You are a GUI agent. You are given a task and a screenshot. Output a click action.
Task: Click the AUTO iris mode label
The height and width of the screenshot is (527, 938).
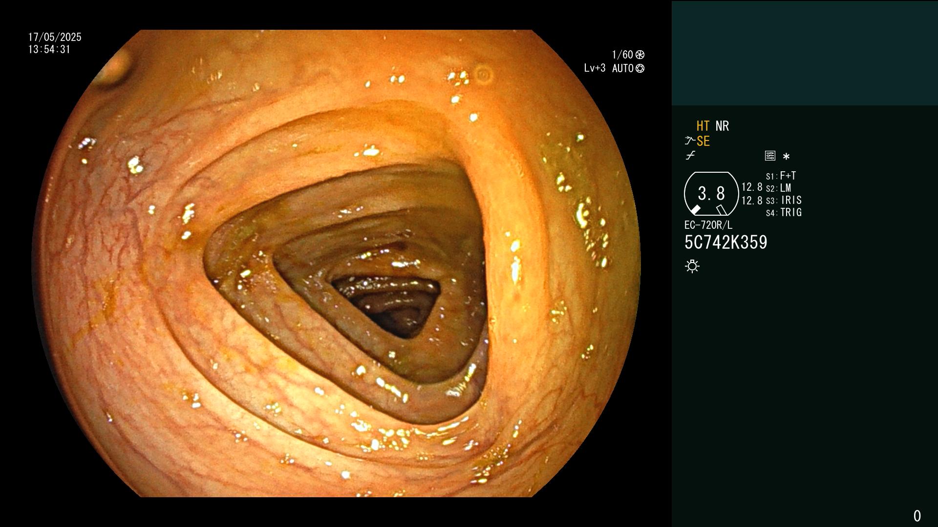(x=623, y=68)
